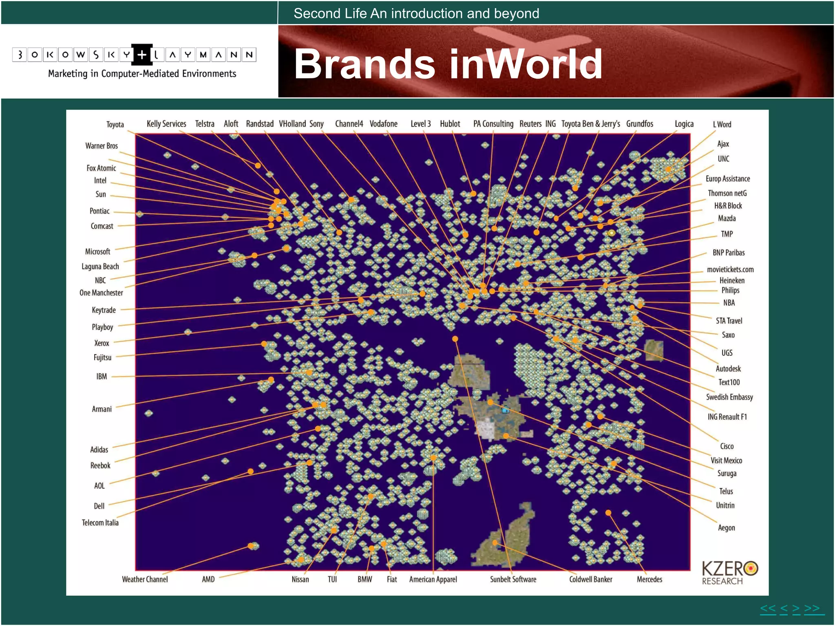Screen dimensions: 835x626
Task: Click the 'Xerox' label
Action: [x=102, y=343]
